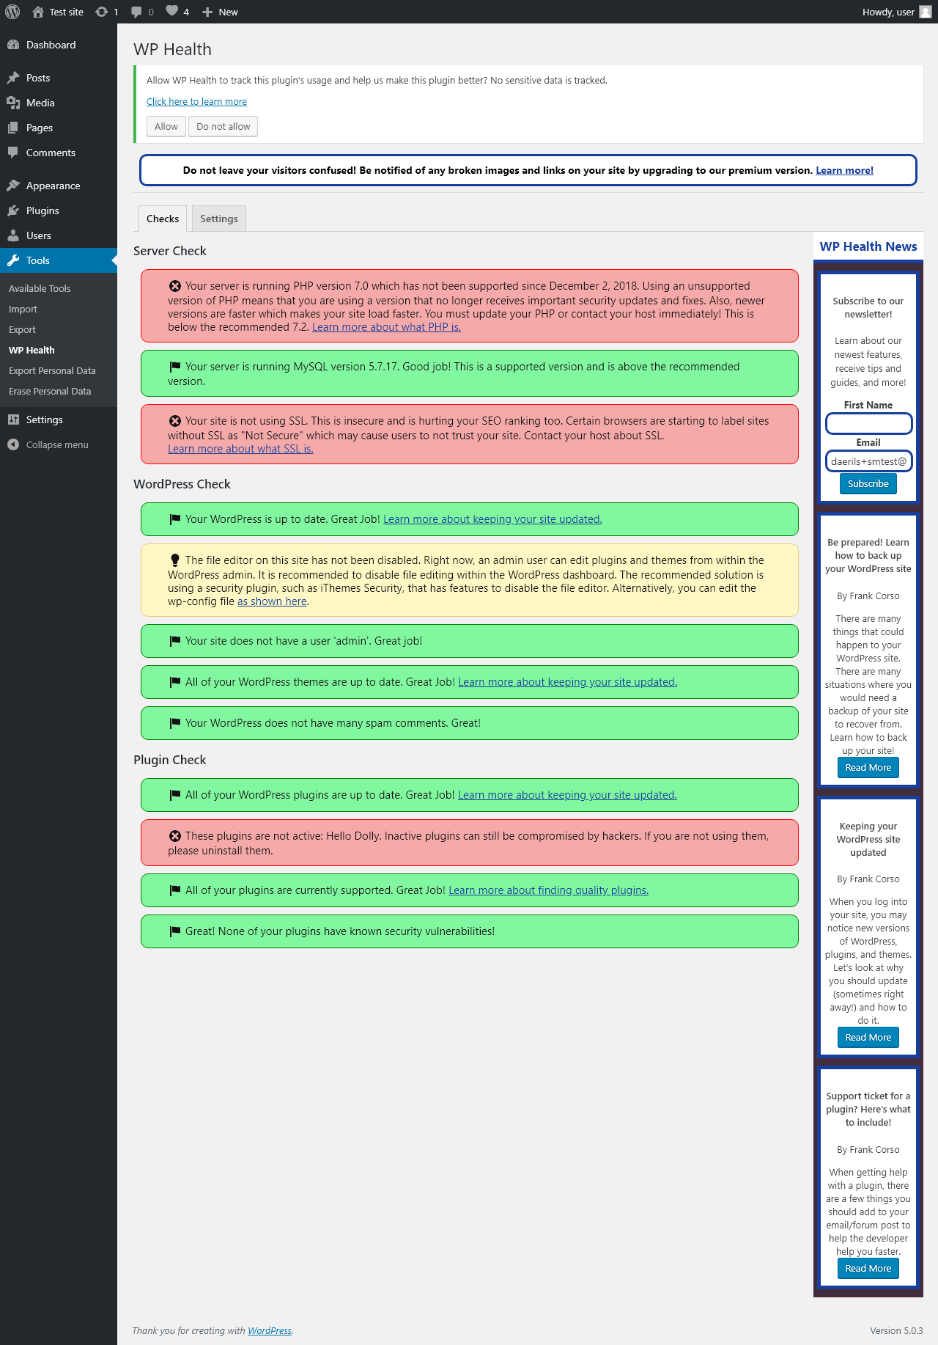The image size is (938, 1345).
Task: Open the Import submenu item
Action: (x=23, y=309)
